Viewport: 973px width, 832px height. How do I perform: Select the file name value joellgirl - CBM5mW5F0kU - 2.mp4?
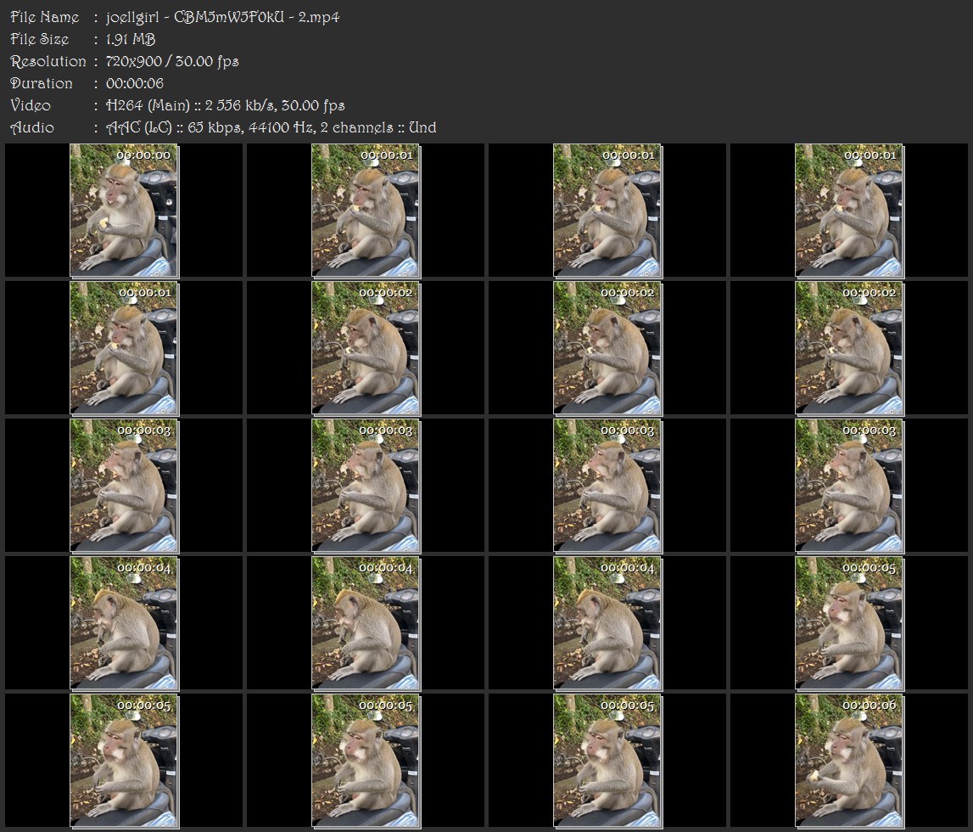[222, 17]
